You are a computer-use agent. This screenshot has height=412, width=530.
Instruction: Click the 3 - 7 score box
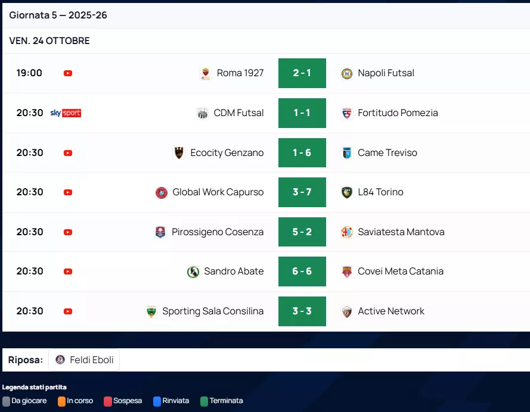[x=302, y=192]
